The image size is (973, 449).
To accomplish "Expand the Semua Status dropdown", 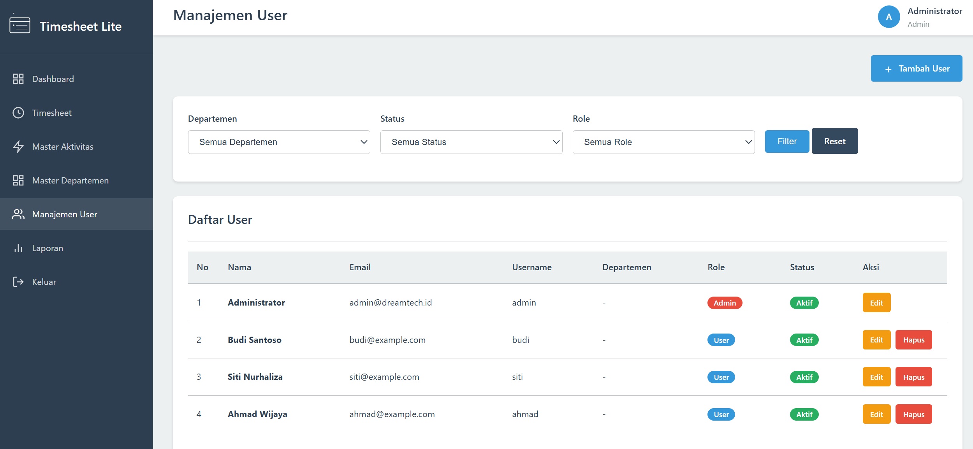I will (x=471, y=142).
